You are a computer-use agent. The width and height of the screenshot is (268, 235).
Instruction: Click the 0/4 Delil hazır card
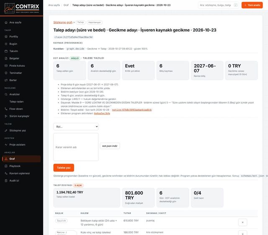(207, 198)
